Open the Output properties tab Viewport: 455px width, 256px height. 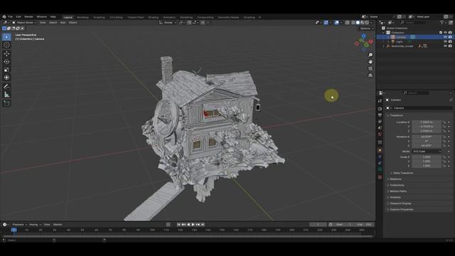pos(380,115)
